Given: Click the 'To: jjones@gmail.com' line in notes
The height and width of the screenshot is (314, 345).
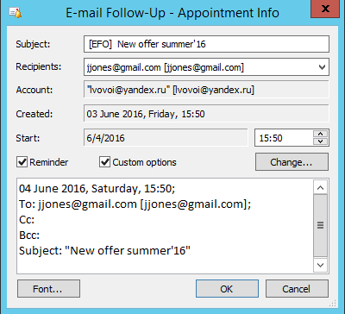Looking at the screenshot, I should pos(135,204).
